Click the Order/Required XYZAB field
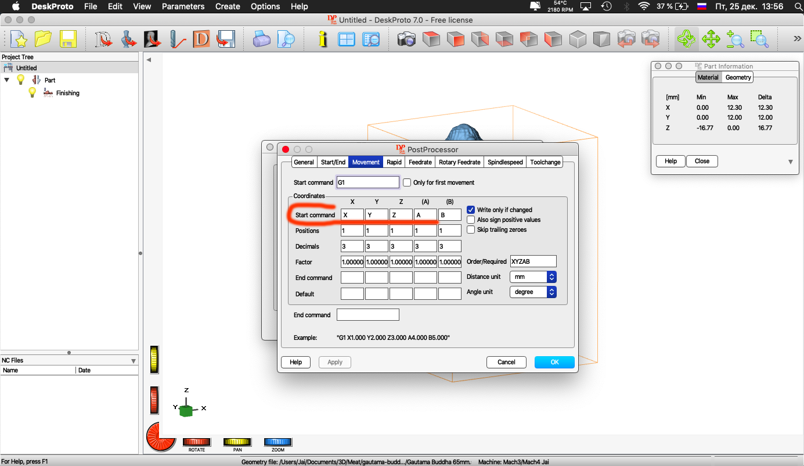The image size is (804, 466). tap(533, 261)
